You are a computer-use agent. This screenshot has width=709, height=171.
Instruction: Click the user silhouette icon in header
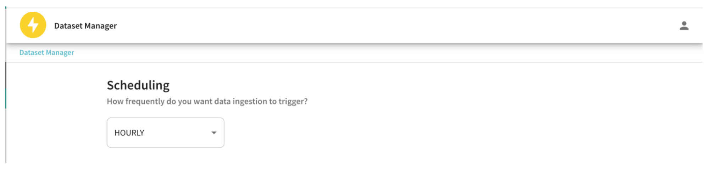coord(684,26)
